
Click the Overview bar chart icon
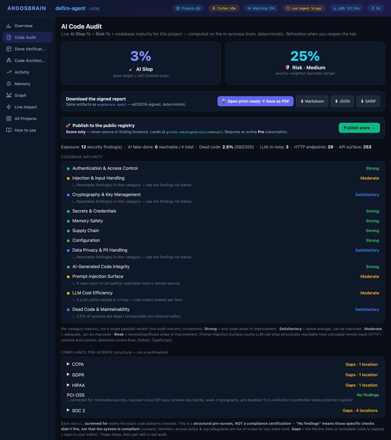pos(9,26)
